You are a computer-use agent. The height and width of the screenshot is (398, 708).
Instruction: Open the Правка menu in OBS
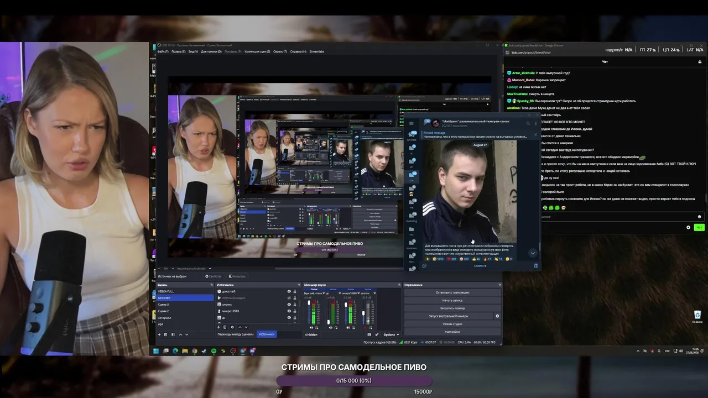178,51
